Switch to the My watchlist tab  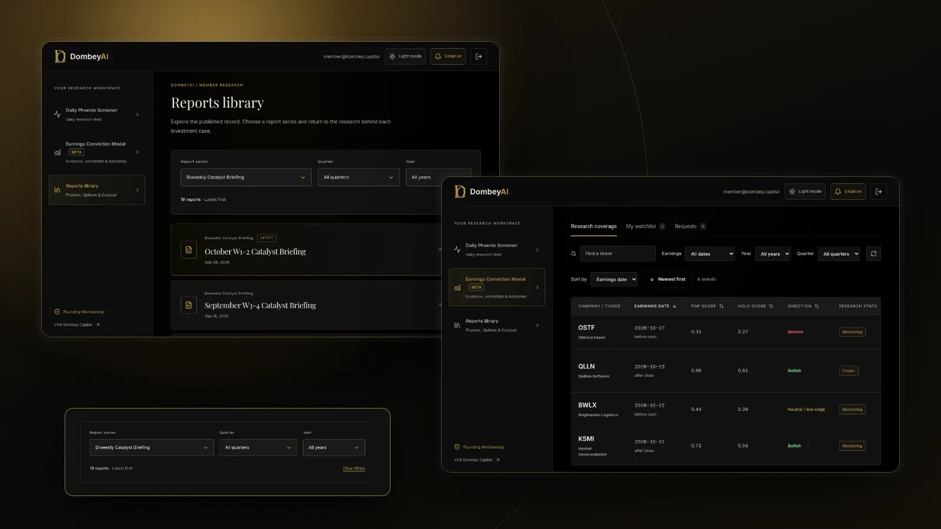(645, 226)
